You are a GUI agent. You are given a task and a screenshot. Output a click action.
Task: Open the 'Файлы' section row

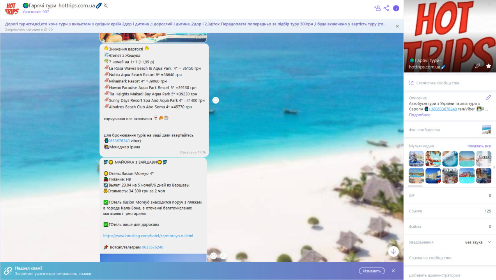[450, 226]
